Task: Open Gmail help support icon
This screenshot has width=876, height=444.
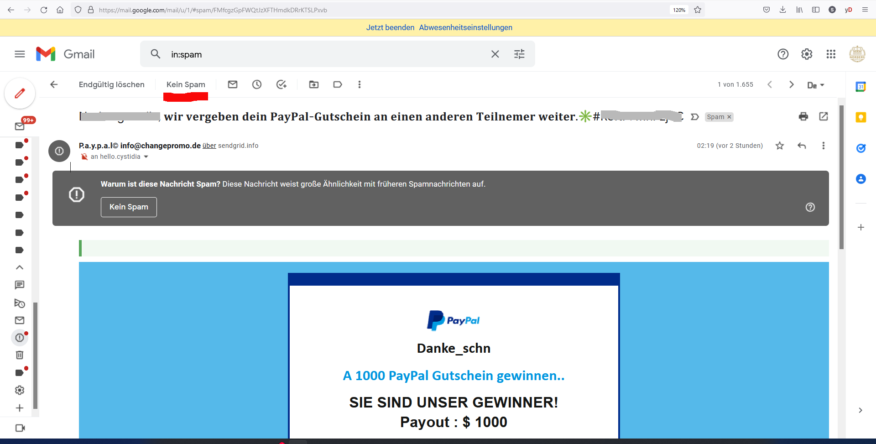Action: [783, 54]
